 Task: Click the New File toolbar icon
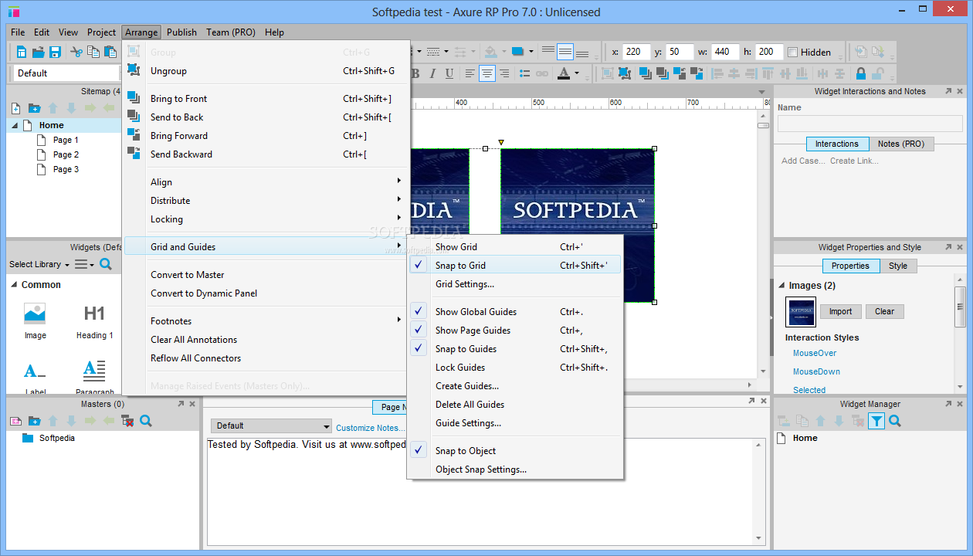[x=21, y=53]
